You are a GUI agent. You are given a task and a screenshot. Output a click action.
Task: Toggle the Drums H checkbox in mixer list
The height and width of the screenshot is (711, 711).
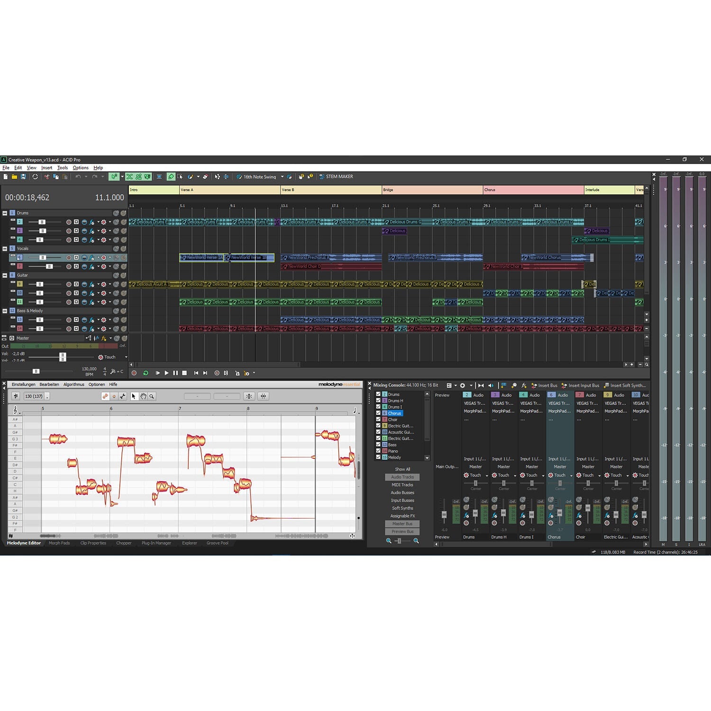378,401
